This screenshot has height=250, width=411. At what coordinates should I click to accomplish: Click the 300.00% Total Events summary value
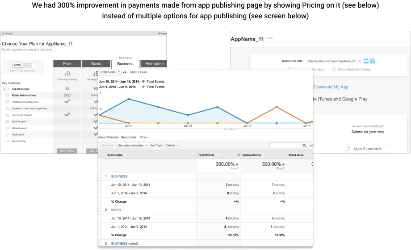coord(225,164)
